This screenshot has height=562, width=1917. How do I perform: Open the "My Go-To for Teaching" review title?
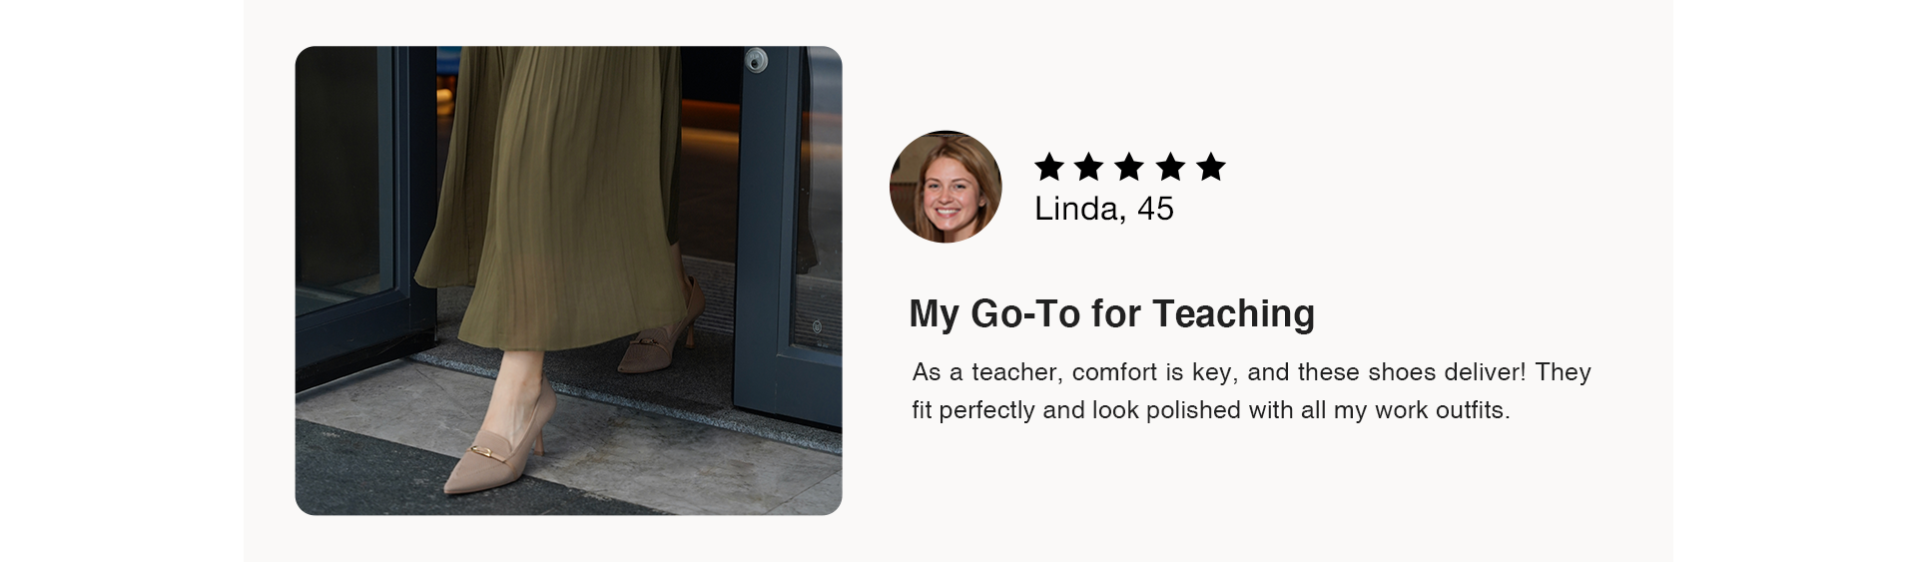click(x=1111, y=313)
